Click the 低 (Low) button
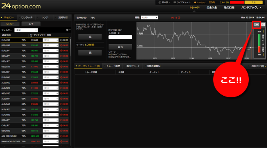This screenshot has height=148, width=267. tap(90, 53)
